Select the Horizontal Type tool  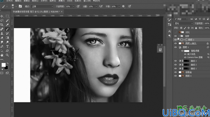[7, 47]
